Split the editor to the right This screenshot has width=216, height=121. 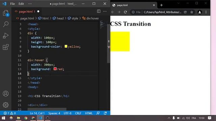(99, 11)
